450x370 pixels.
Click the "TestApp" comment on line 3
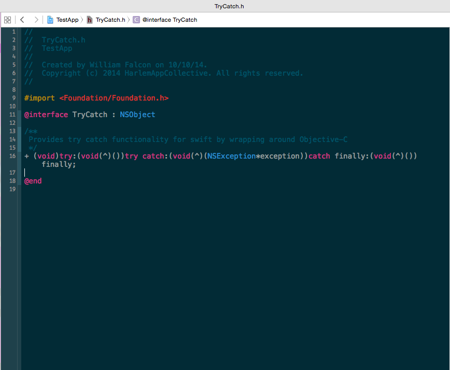pyautogui.click(x=57, y=48)
